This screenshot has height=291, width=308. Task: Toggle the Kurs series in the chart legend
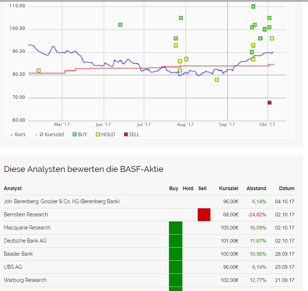click(18, 135)
